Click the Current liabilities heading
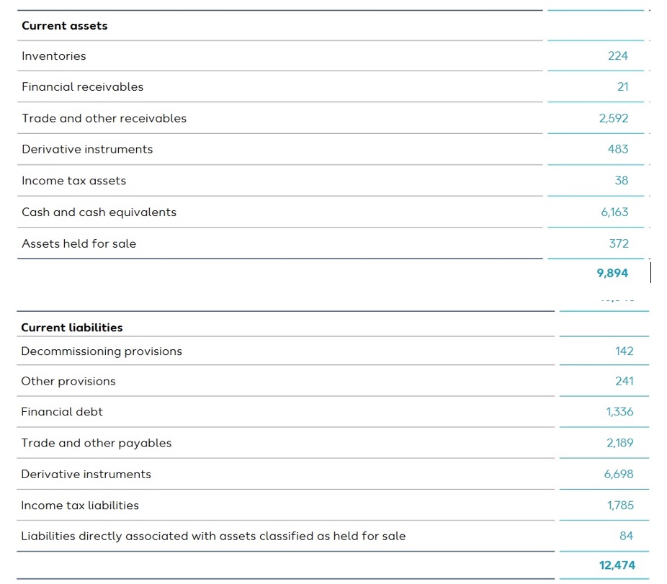667x584 pixels. tap(71, 328)
